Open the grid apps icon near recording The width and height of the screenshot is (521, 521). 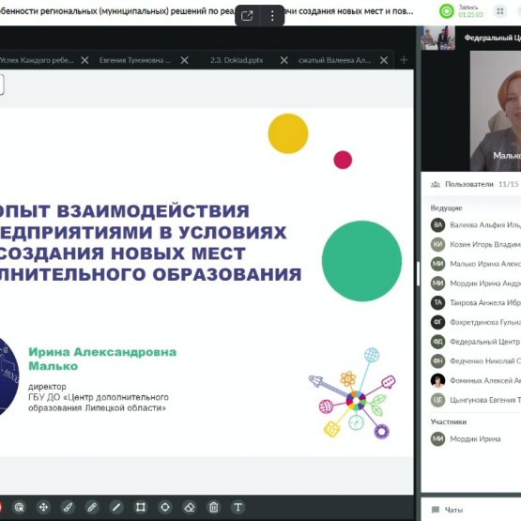point(500,11)
